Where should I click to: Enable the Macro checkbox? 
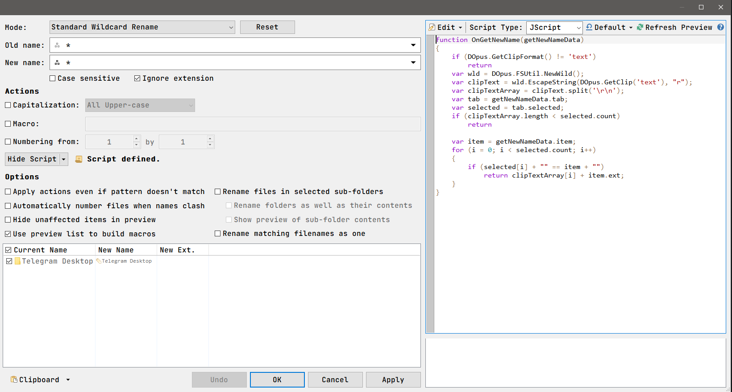[8, 124]
